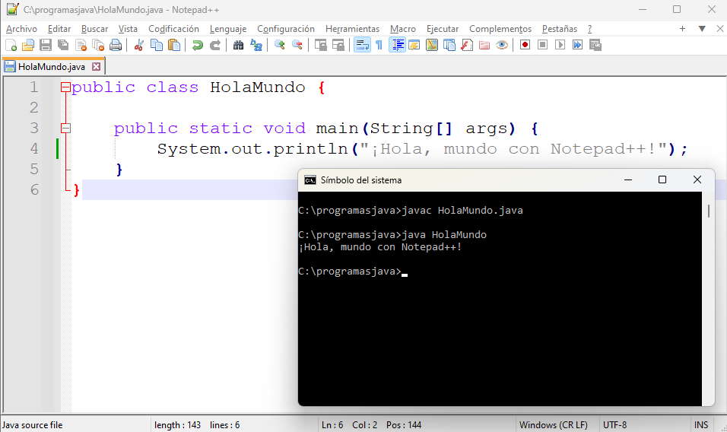Click the UTF-8 encoding status entry

[614, 424]
